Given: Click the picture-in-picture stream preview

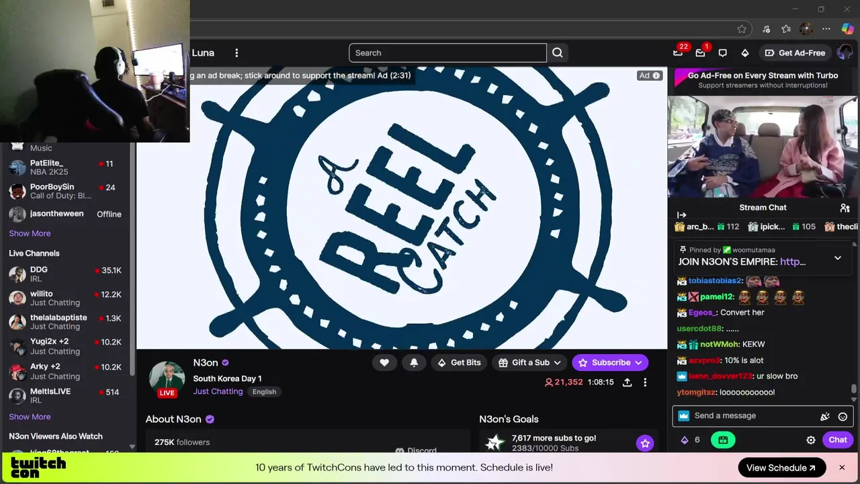Looking at the screenshot, I should pyautogui.click(x=763, y=147).
